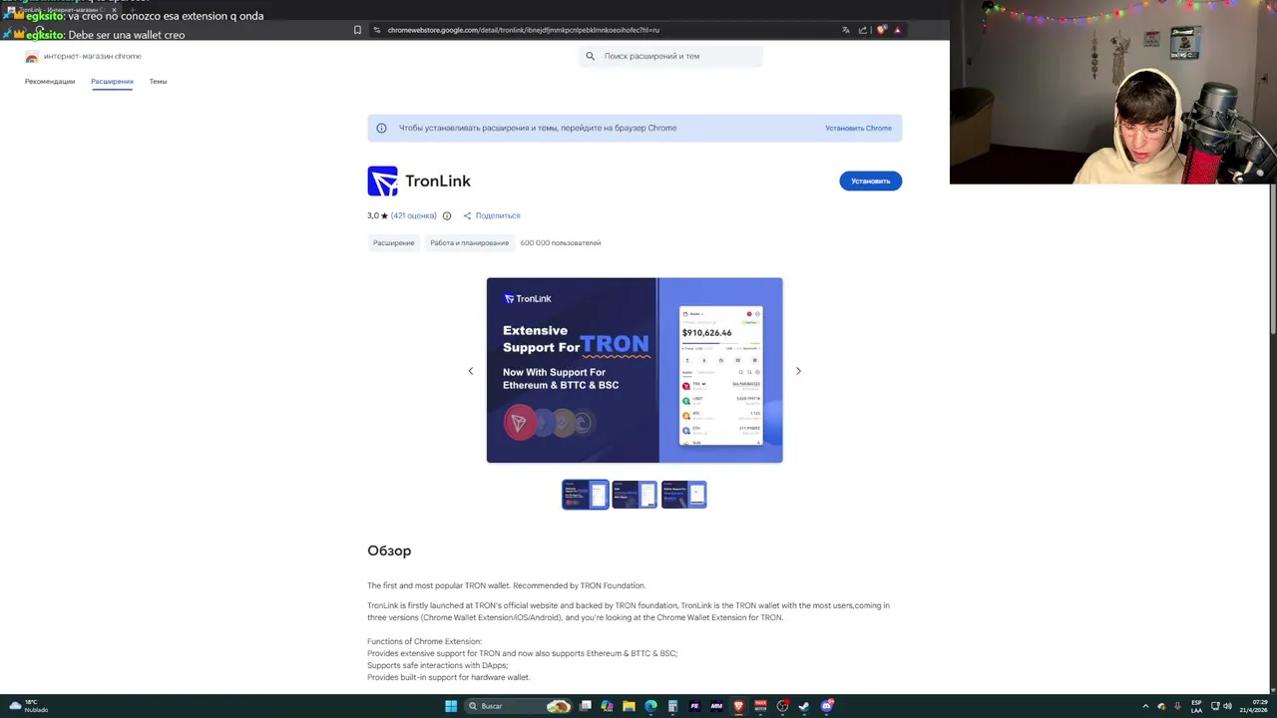Open Discord from the taskbar
Viewport: 1277px width, 718px height.
[x=826, y=706]
